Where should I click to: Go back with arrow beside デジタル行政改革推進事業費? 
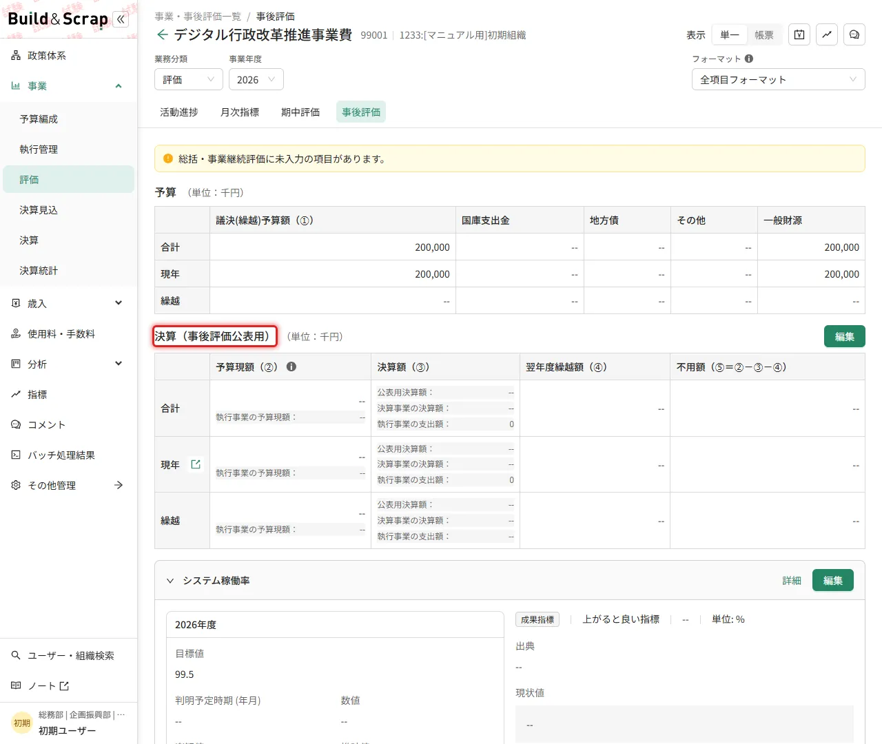pos(162,34)
